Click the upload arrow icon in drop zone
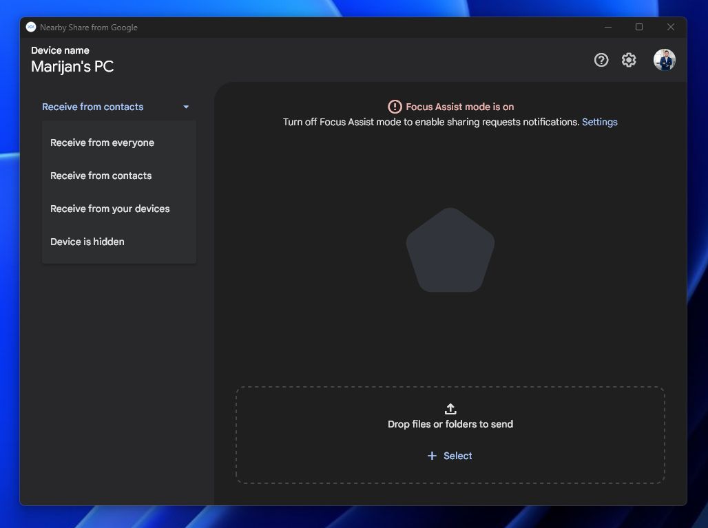The width and height of the screenshot is (708, 528). [450, 409]
